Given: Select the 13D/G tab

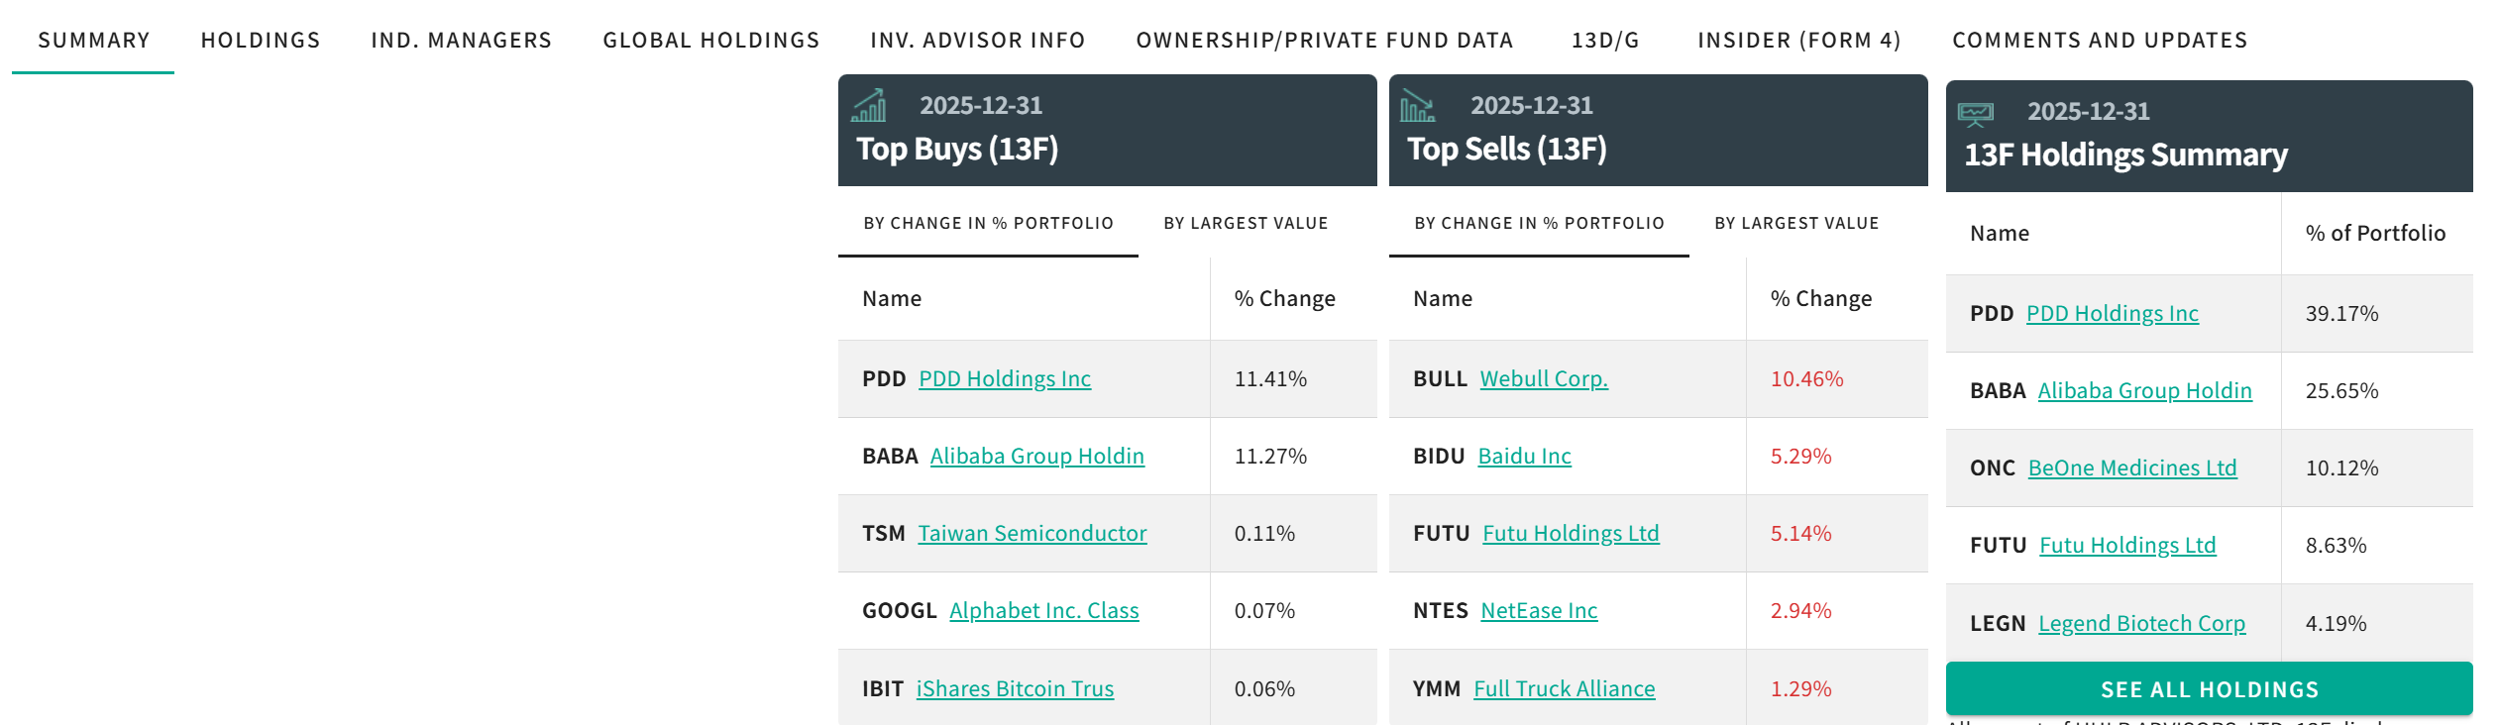Looking at the screenshot, I should coord(1605,41).
